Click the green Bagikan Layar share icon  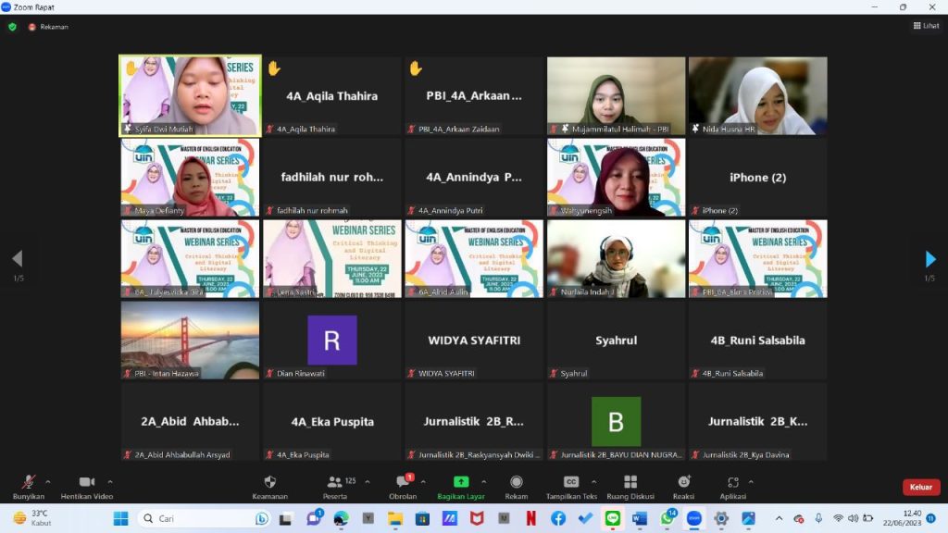pos(461,482)
